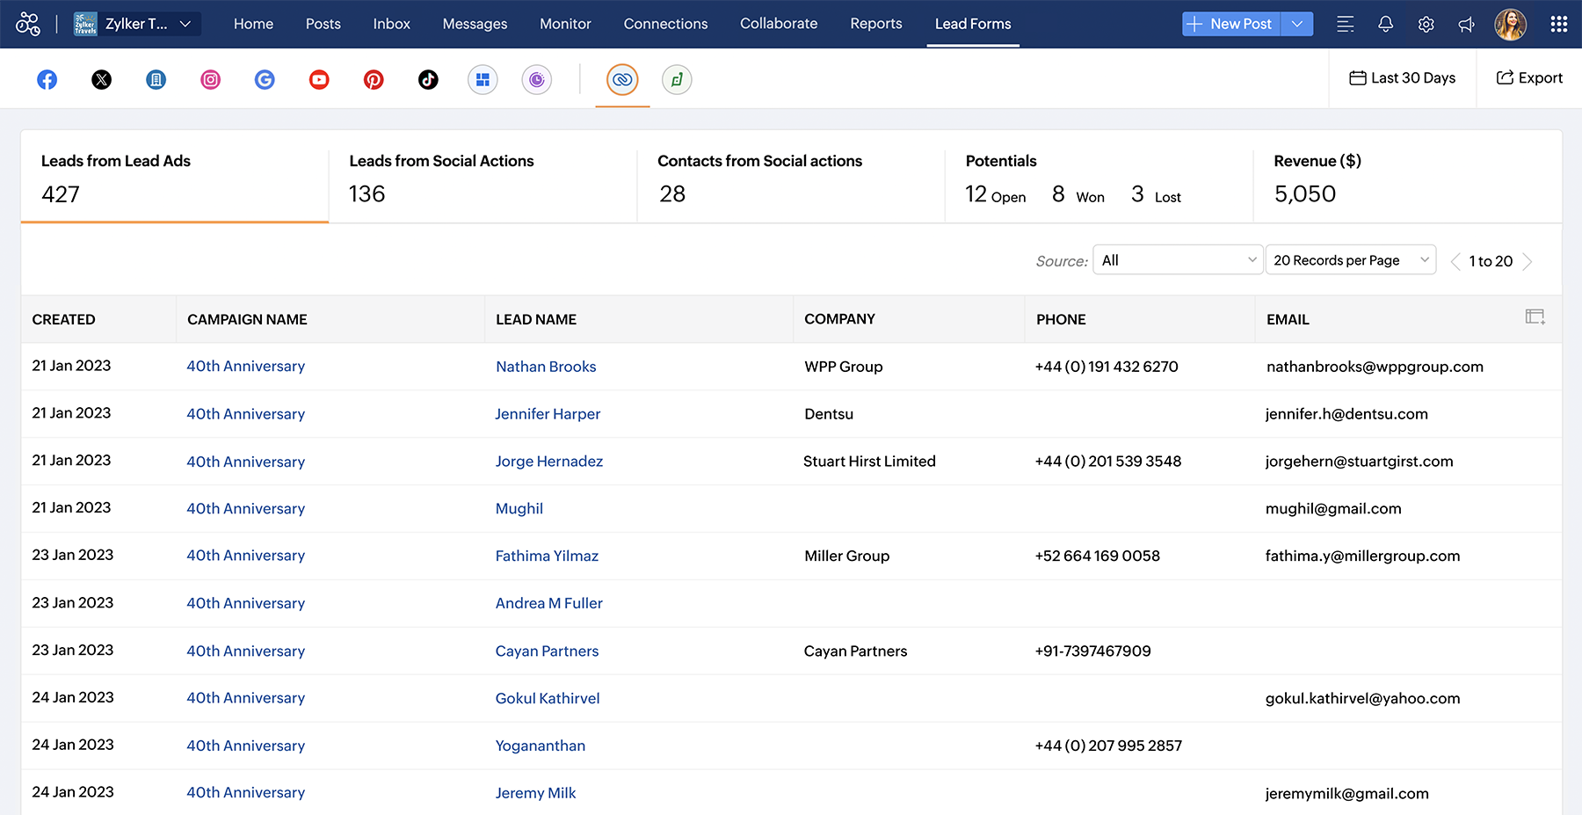The height and width of the screenshot is (815, 1582).
Task: Open lead Jorge Hernadez
Action: coord(549,462)
